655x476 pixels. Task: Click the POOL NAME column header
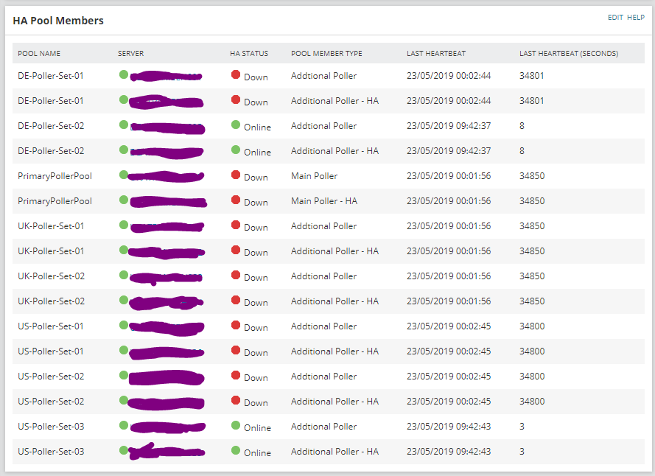(x=39, y=54)
